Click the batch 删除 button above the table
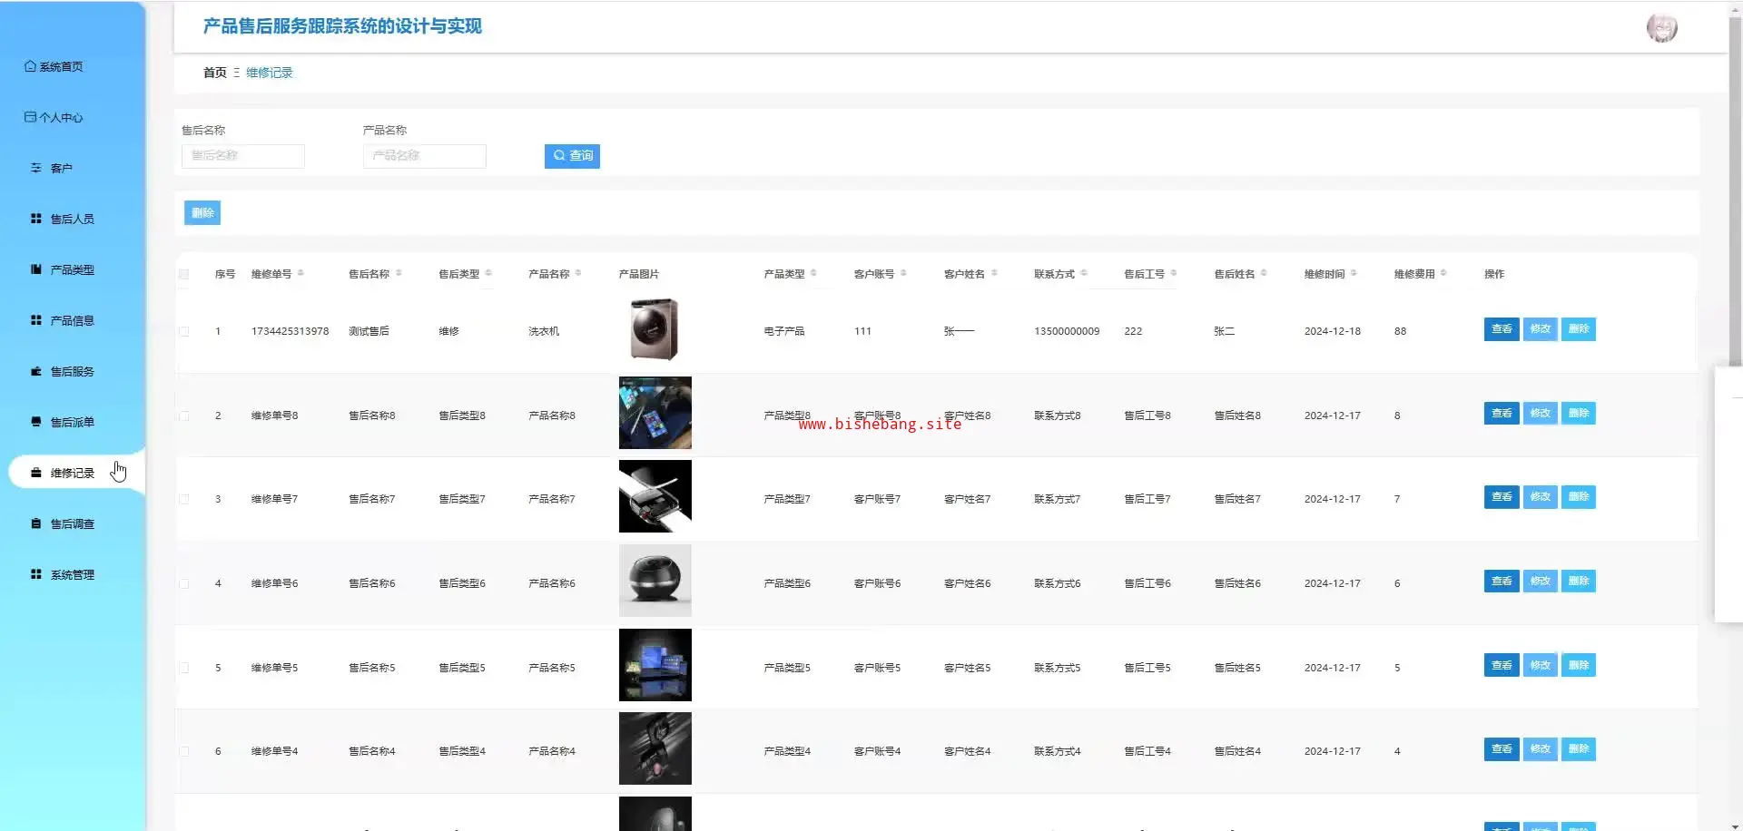The height and width of the screenshot is (831, 1743). coord(202,213)
